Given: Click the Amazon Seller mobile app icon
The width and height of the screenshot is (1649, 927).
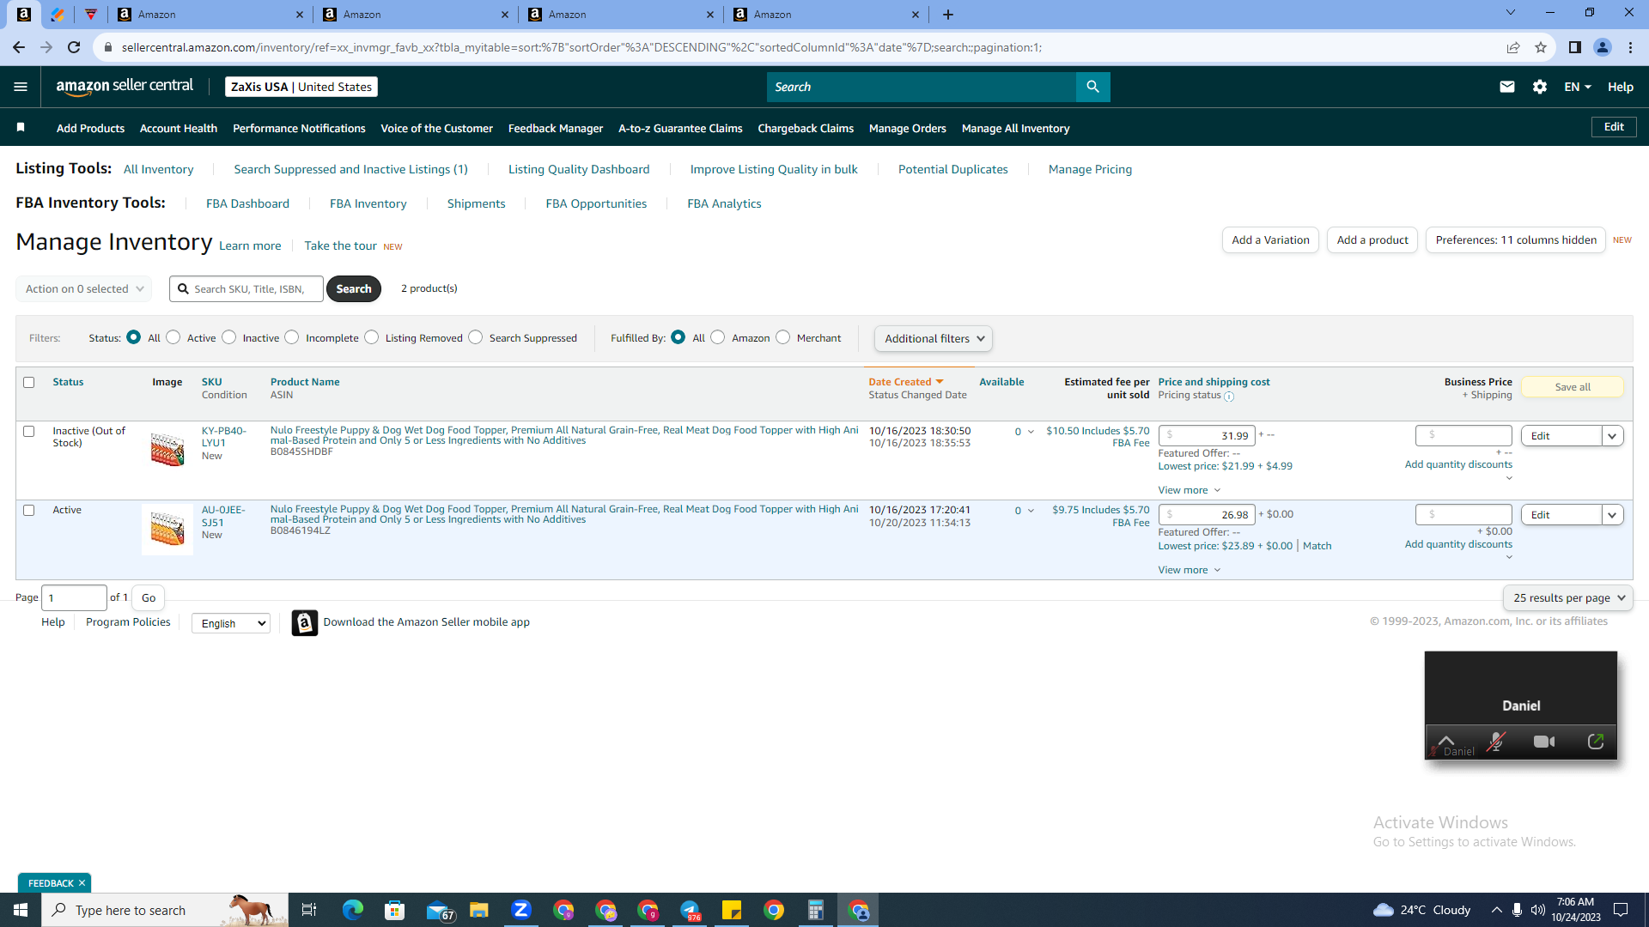Looking at the screenshot, I should point(305,622).
